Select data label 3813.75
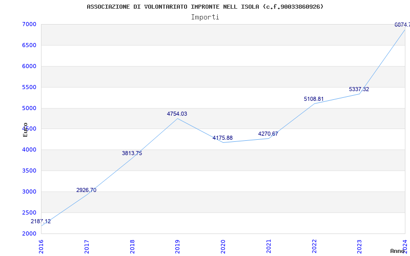 tap(132, 153)
